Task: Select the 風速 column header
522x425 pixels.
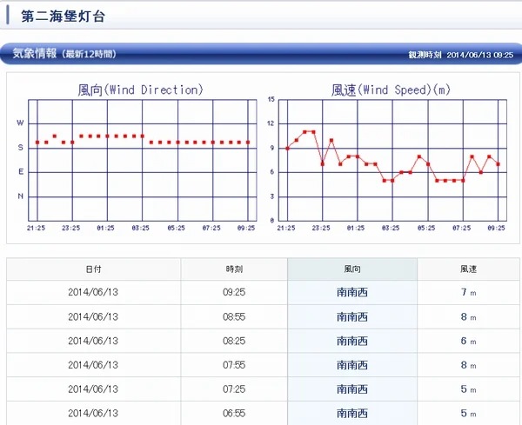Action: (x=468, y=269)
